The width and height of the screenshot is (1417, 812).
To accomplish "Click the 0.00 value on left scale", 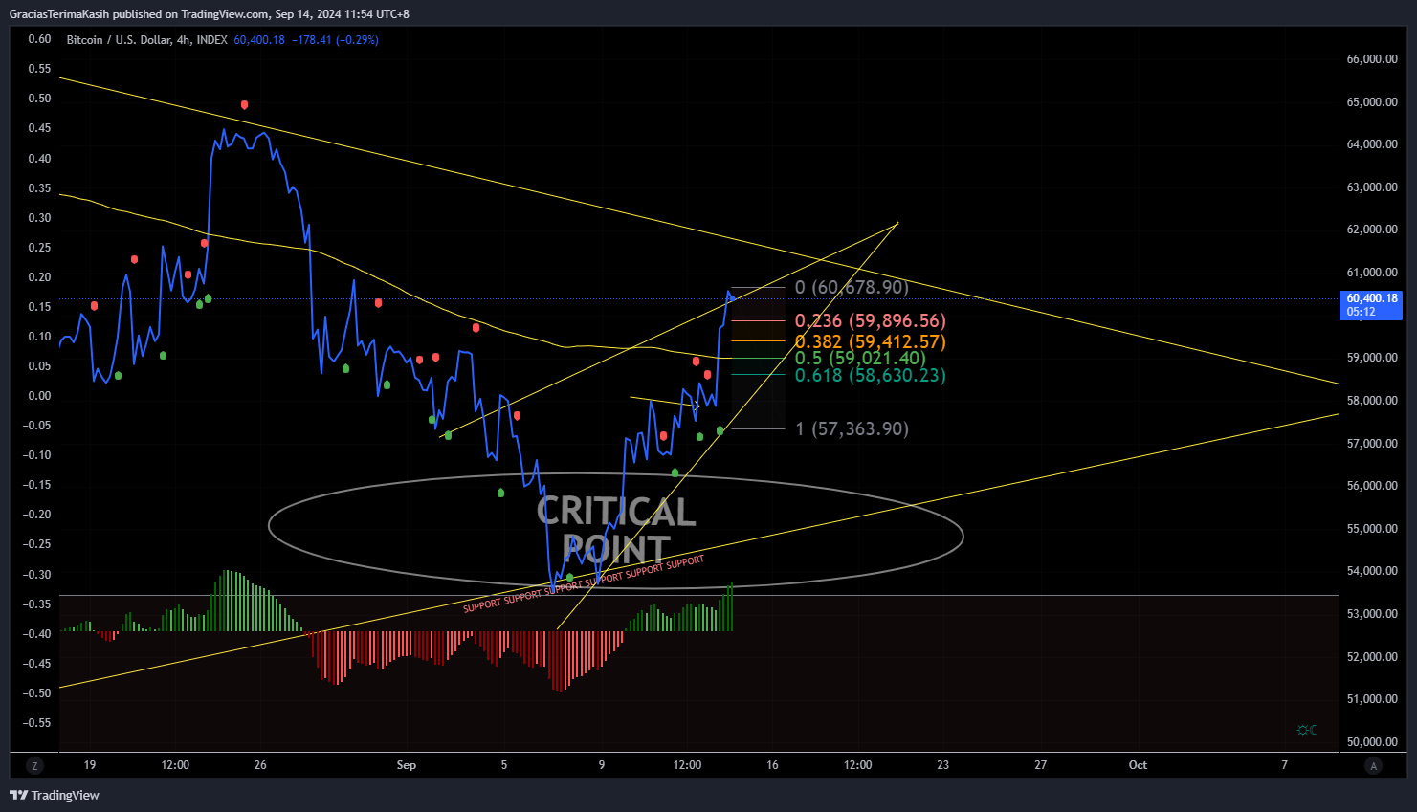I will click(39, 396).
